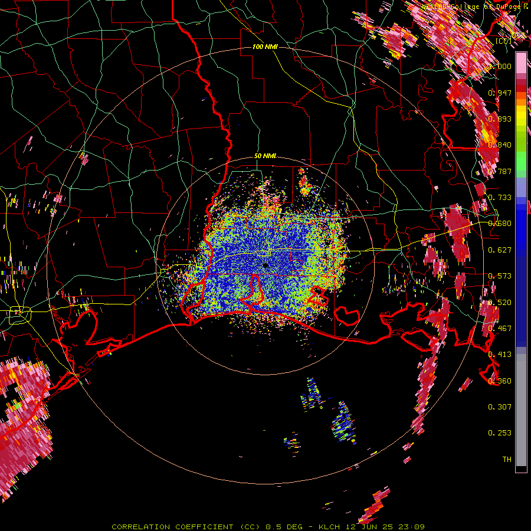
Task: Click the 0.5 DEG elevation text
Action: (284, 527)
